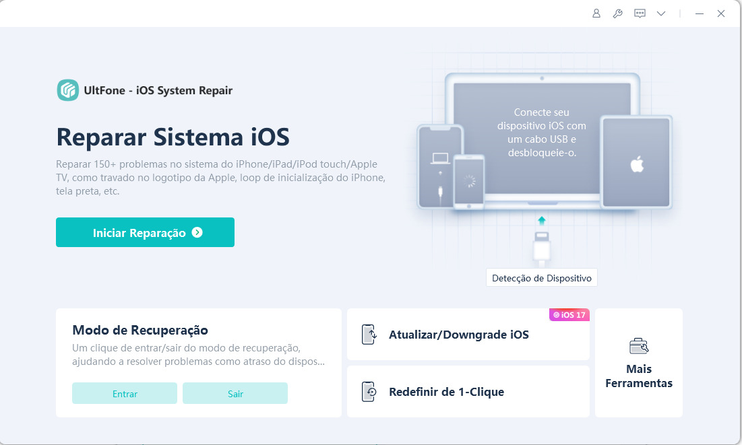Start repair with Iniciar Reparação
The width and height of the screenshot is (742, 445).
[x=146, y=232]
